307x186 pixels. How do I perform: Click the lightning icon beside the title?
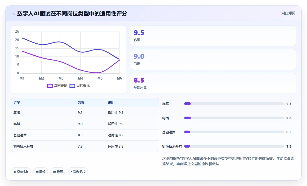[x=13, y=14]
